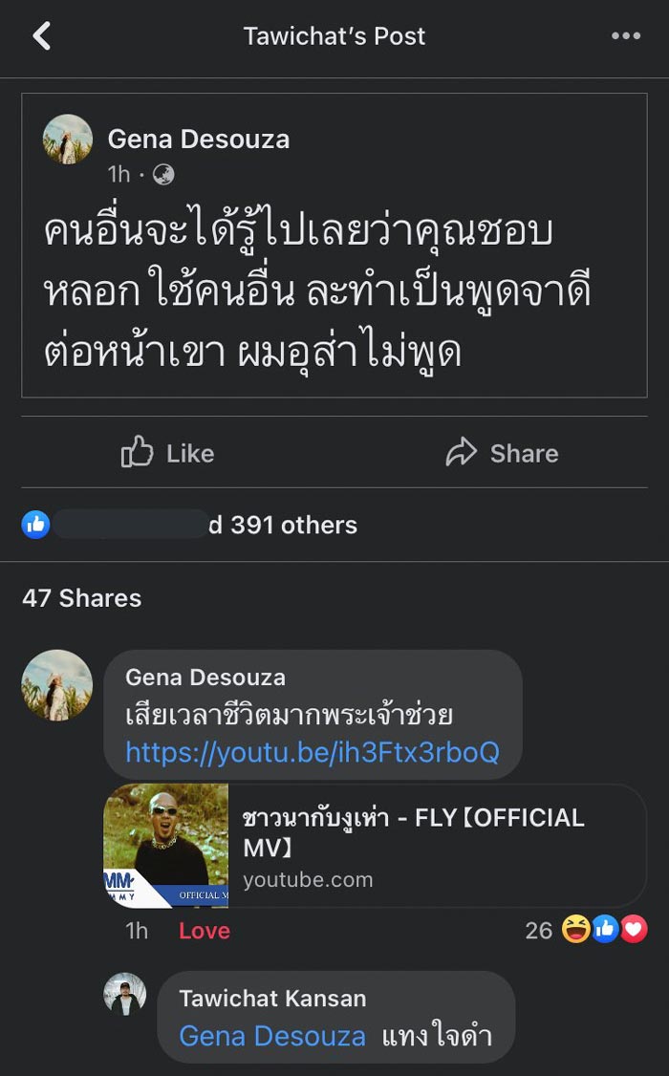This screenshot has width=669, height=1076.
Task: Tap Gena Desouza's avatar in shared post
Action: pyautogui.click(x=68, y=140)
